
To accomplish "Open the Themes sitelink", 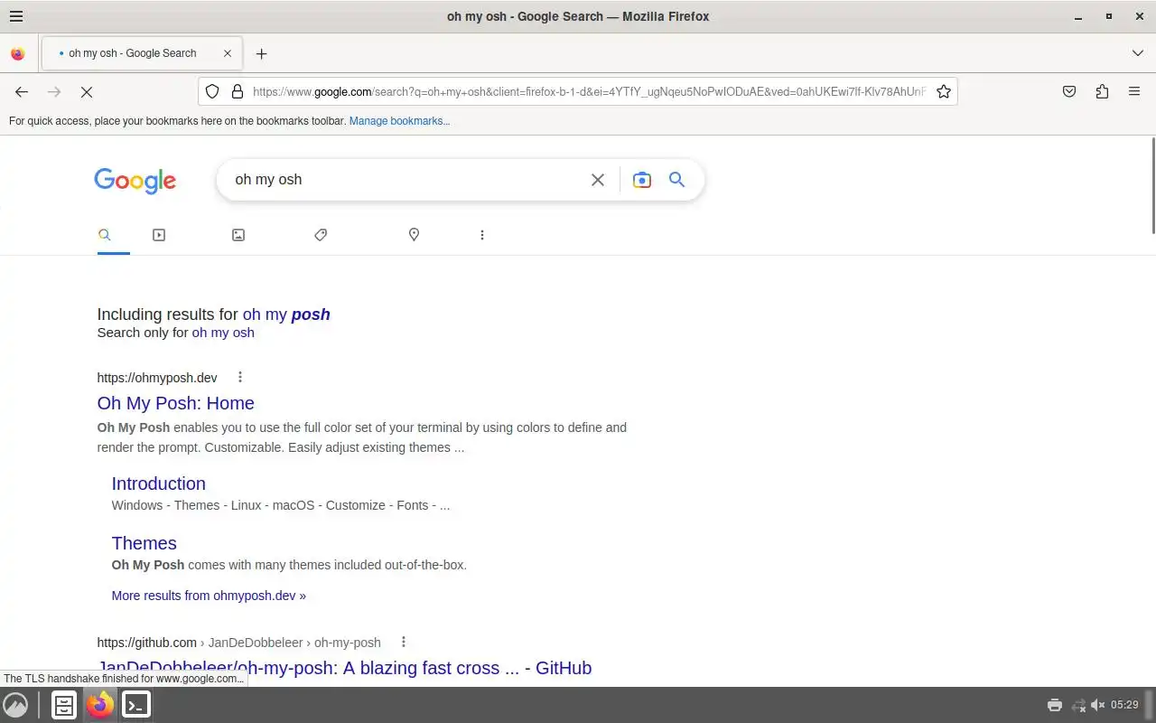I will tap(144, 543).
